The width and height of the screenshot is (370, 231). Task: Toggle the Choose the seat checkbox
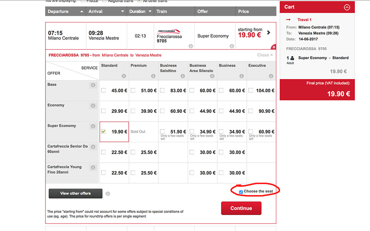241,192
